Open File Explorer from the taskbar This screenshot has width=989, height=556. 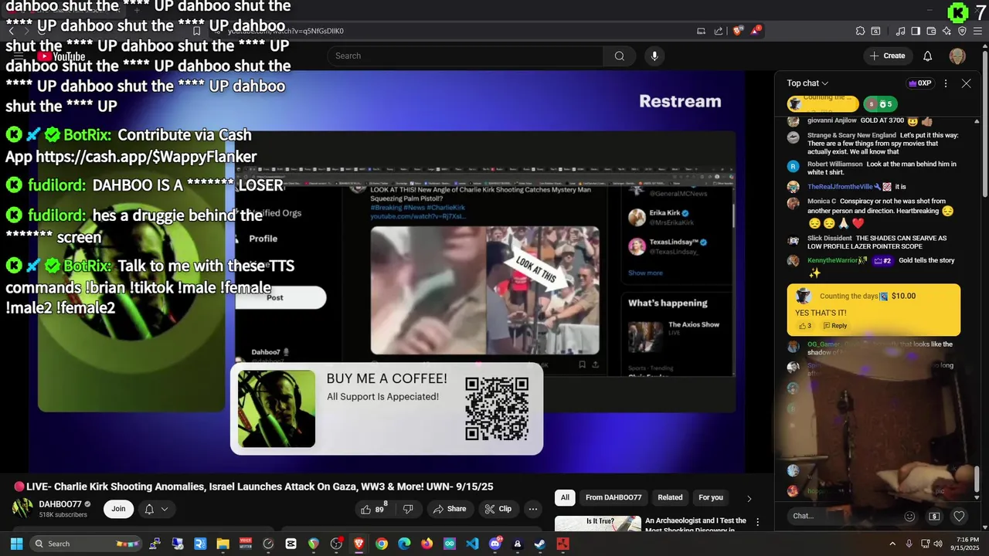click(x=223, y=544)
